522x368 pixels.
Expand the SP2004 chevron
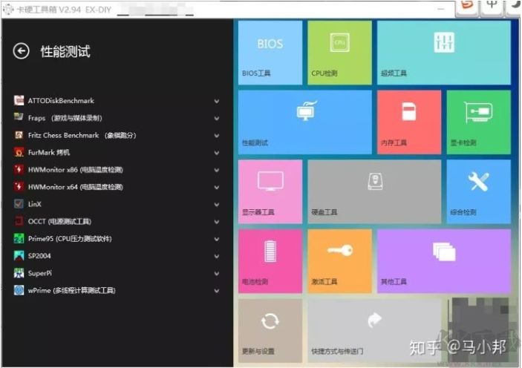coord(217,257)
